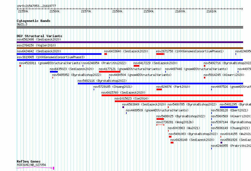Open nsv5492716 (ByrskaBishop2022) label
This screenshot has height=171, width=251.
[x=227, y=63]
